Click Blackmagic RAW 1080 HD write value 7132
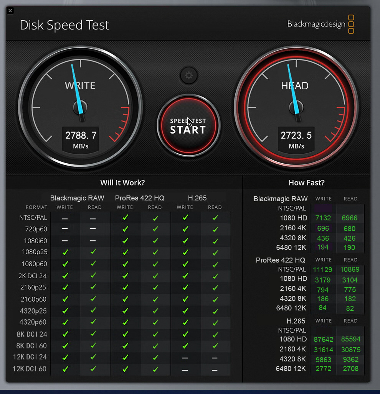The image size is (380, 394). (323, 218)
